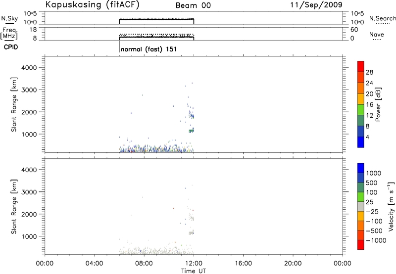Click the normal (fast) 151 mode text
The width and height of the screenshot is (396, 274).
pos(149,49)
